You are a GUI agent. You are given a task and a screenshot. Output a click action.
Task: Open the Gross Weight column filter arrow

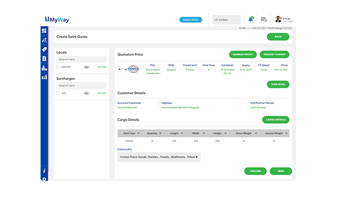pos(256,133)
